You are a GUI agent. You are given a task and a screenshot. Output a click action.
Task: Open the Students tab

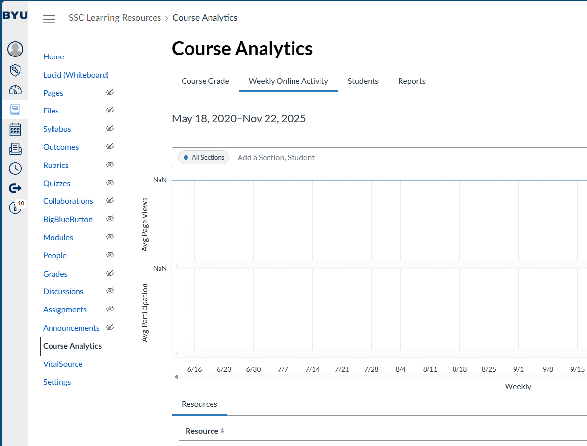point(363,81)
